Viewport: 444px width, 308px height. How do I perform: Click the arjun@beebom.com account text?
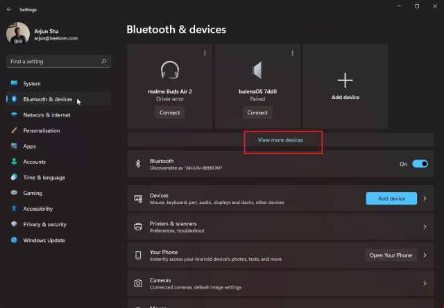[55, 38]
